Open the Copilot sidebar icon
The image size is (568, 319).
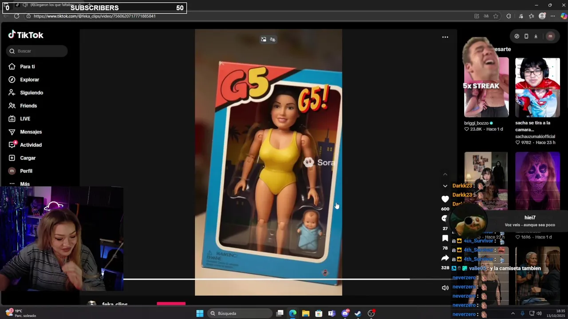click(564, 16)
